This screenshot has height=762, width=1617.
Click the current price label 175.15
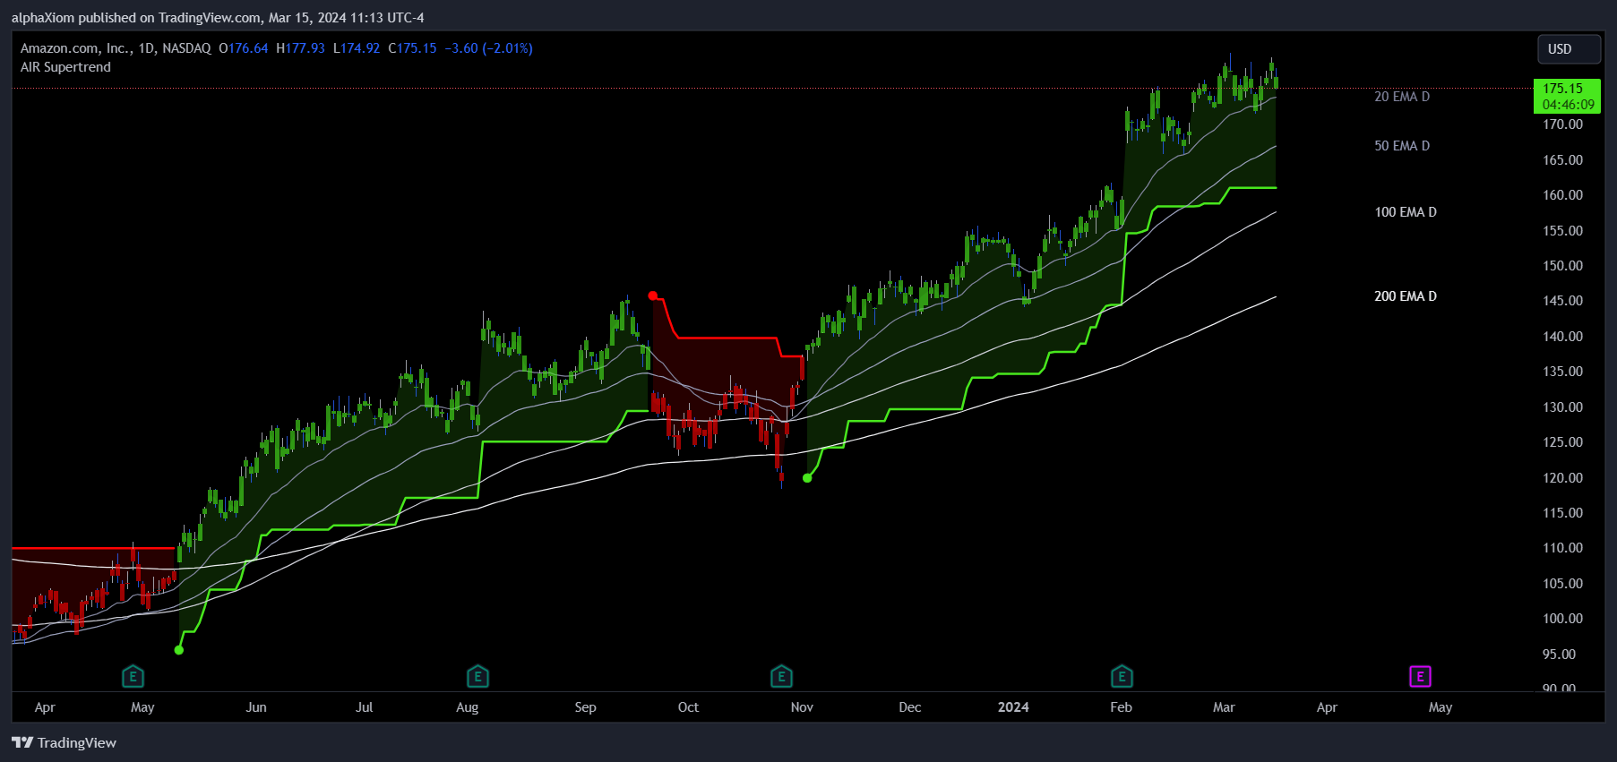pyautogui.click(x=1562, y=89)
